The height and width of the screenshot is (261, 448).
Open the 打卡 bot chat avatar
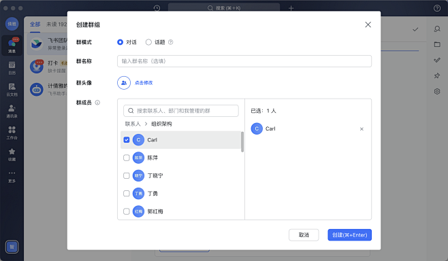click(37, 67)
